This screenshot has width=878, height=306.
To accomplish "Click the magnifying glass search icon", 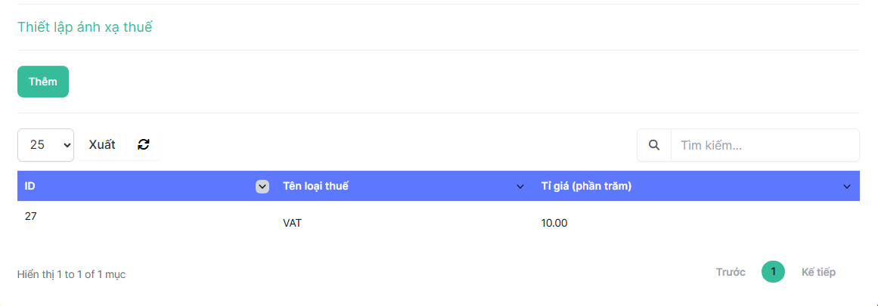I will click(654, 145).
